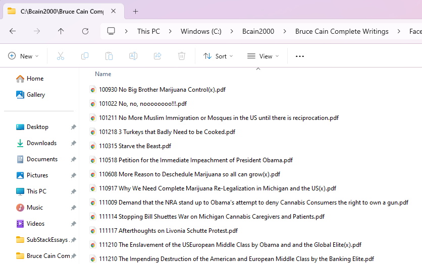422x264 pixels.
Task: Go up one folder level
Action: (x=61, y=31)
